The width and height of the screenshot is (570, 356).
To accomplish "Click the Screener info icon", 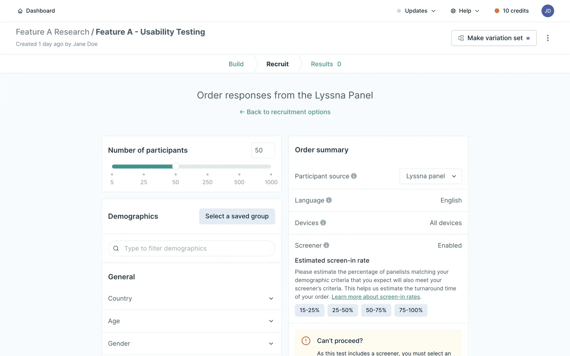I will pyautogui.click(x=326, y=245).
